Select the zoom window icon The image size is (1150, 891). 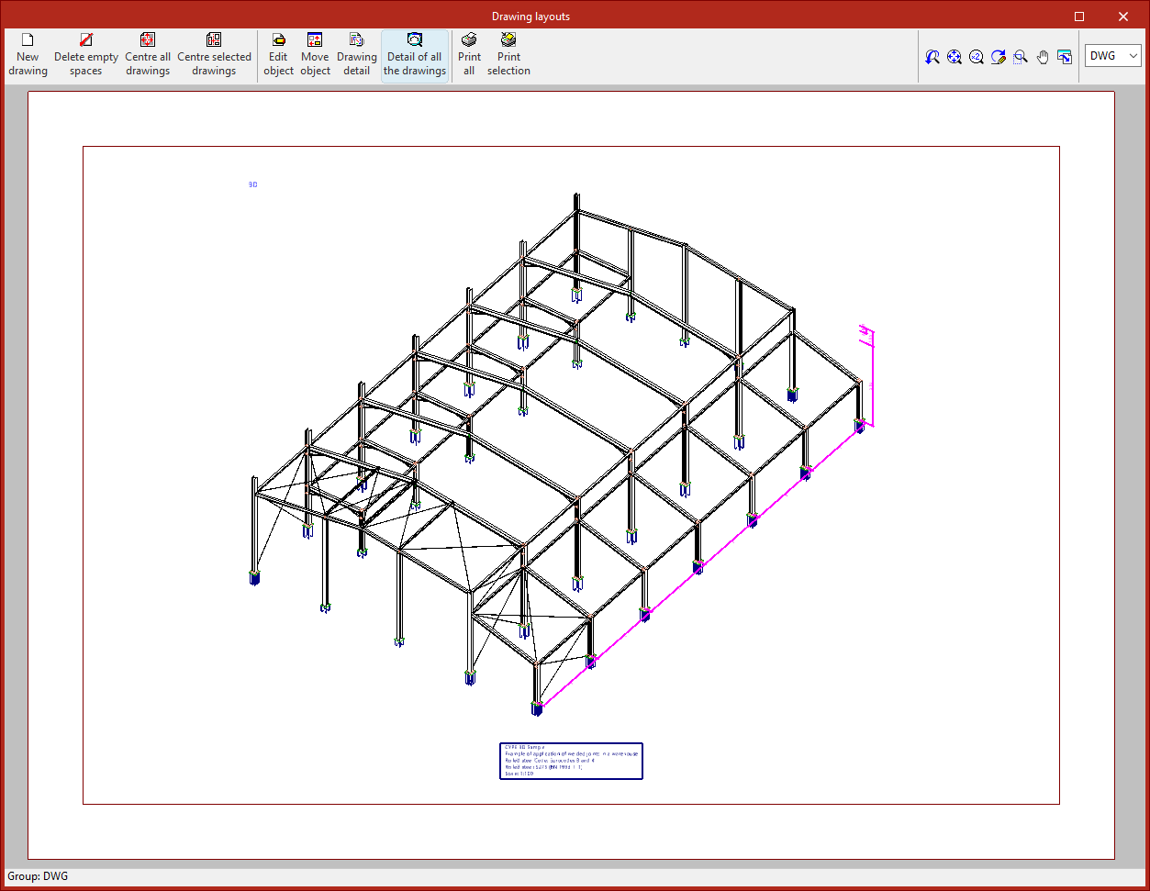[1021, 56]
